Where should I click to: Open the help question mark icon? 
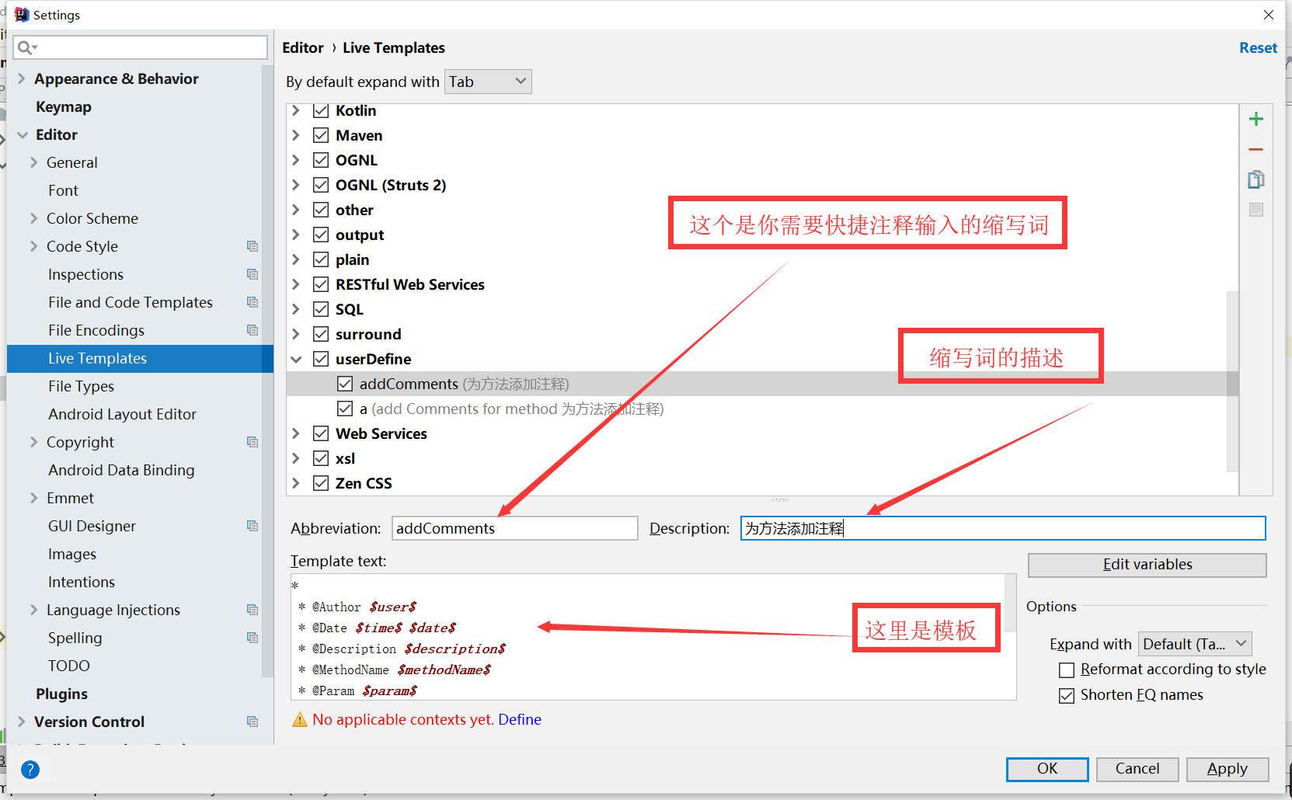pos(30,770)
